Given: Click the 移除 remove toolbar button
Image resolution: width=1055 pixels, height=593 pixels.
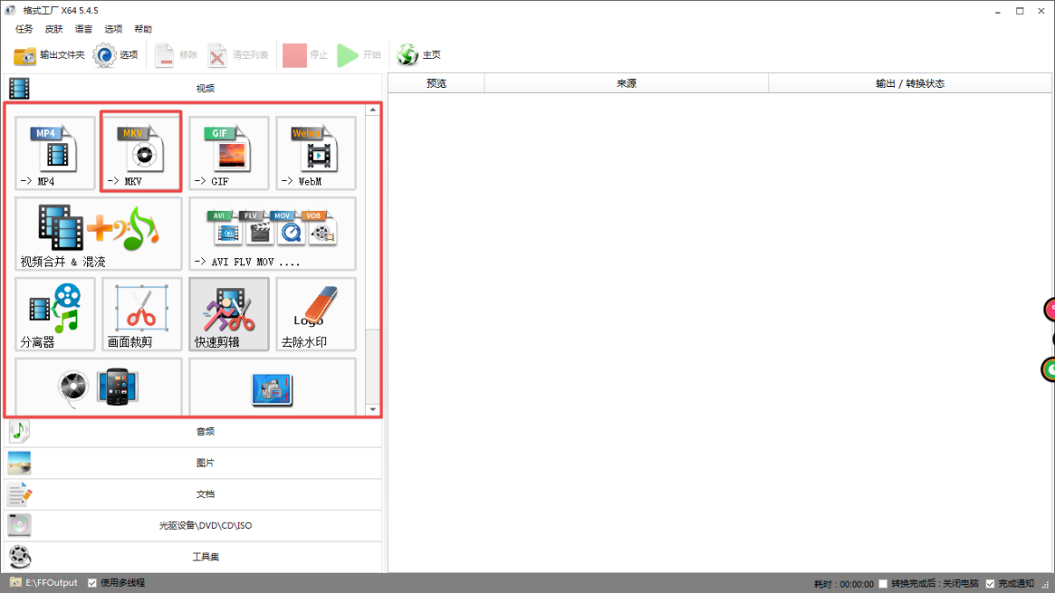Looking at the screenshot, I should click(x=176, y=55).
